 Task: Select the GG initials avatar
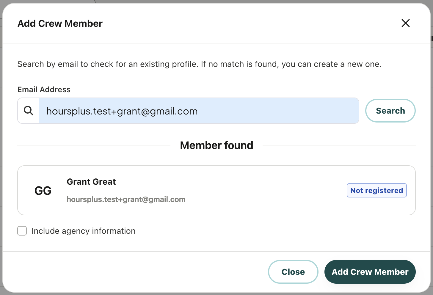pos(43,191)
